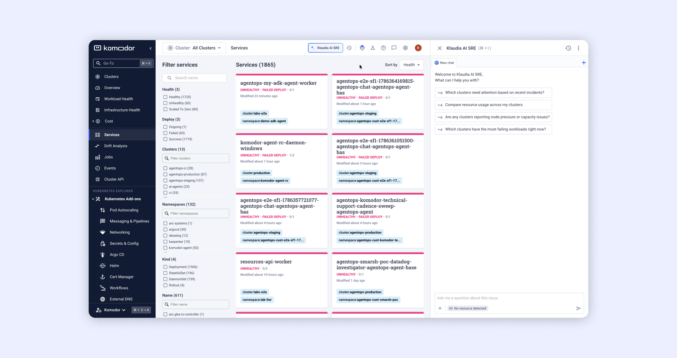
Task: Open settings gear icon in top toolbar
Action: [x=405, y=48]
